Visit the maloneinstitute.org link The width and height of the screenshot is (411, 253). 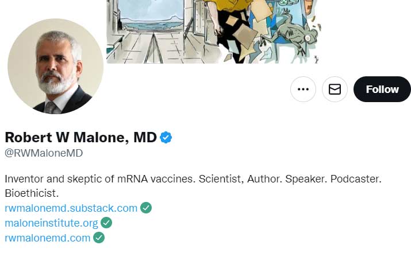tap(51, 223)
